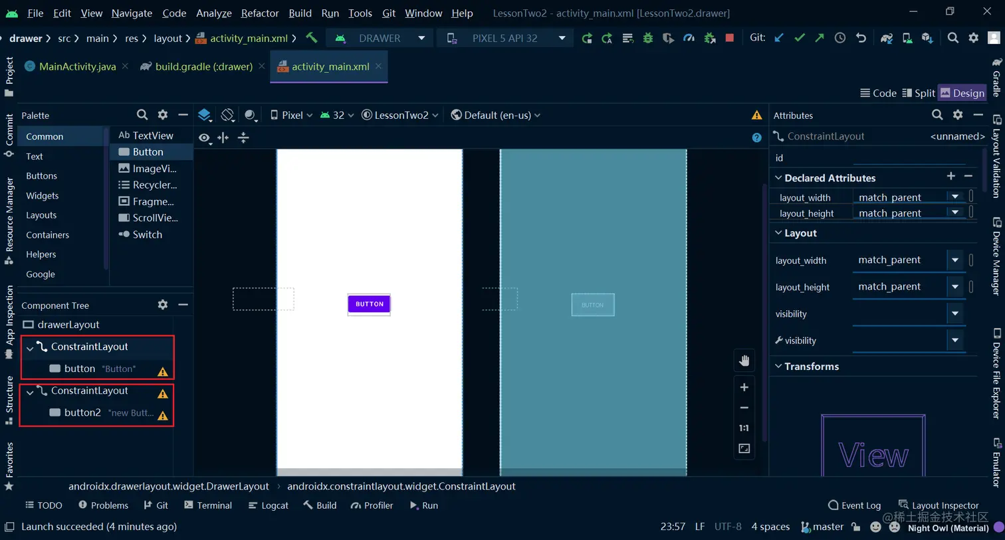Open Layout section layout_height dropdown arrow

[955, 287]
